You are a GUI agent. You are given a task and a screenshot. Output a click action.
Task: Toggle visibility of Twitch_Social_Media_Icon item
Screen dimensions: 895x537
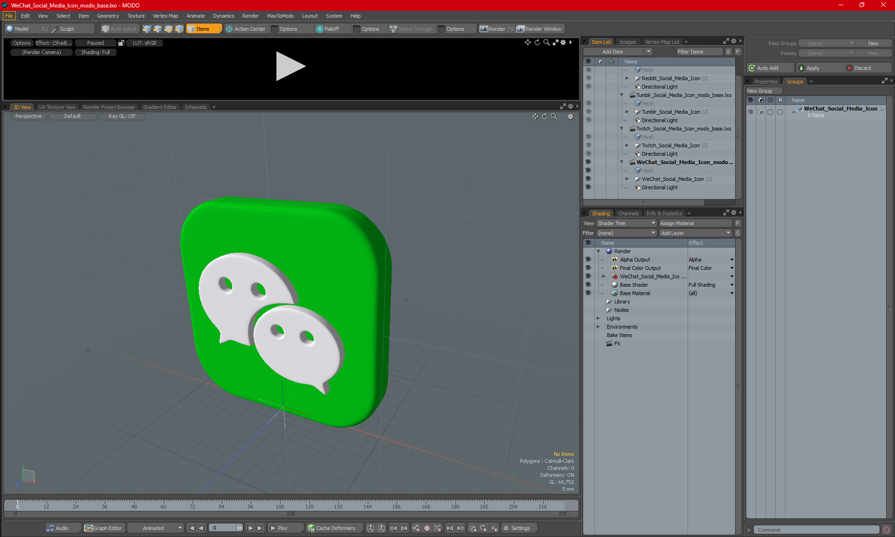(588, 145)
